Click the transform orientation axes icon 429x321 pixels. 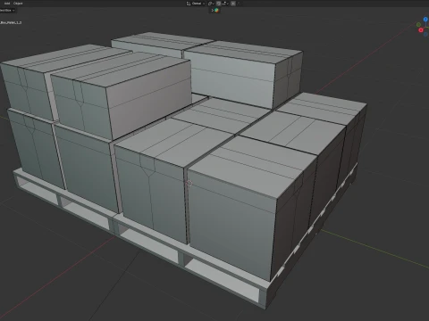pos(189,4)
